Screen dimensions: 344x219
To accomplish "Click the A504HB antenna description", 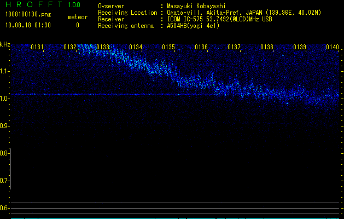I will 193,26.
